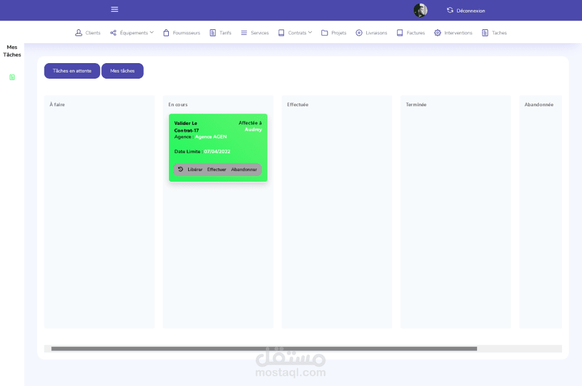Click the Terminée column header
Image resolution: width=582 pixels, height=386 pixels.
pyautogui.click(x=416, y=104)
